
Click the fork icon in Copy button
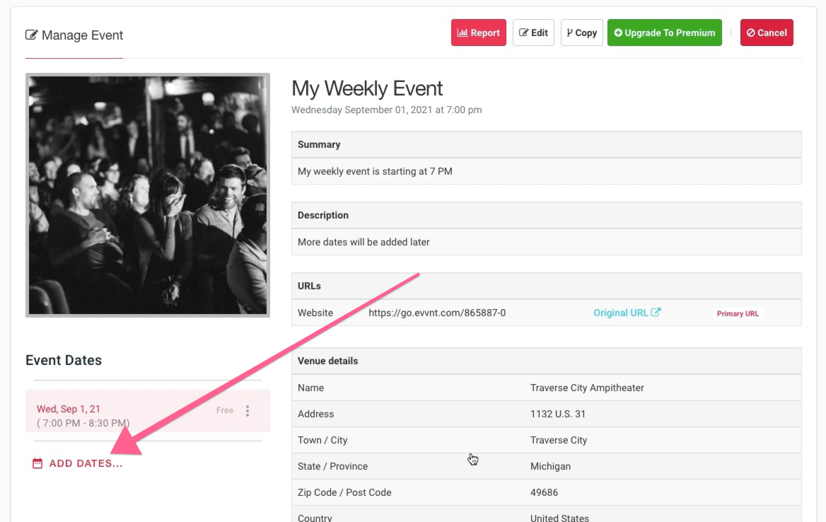click(x=569, y=33)
